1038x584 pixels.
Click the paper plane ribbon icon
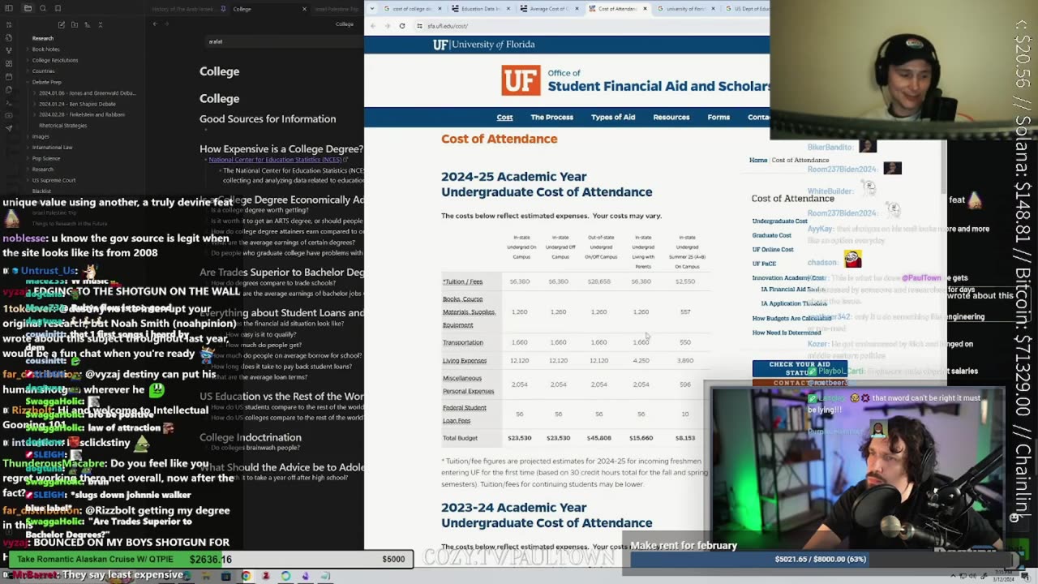pyautogui.click(x=9, y=128)
